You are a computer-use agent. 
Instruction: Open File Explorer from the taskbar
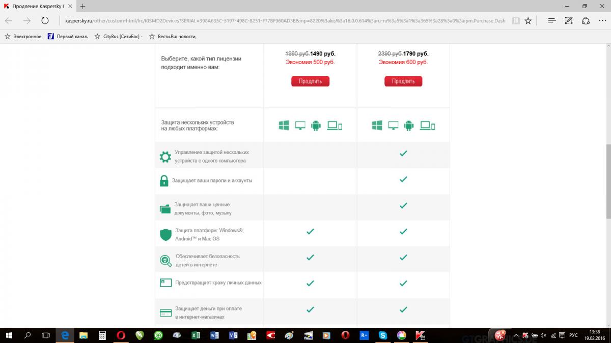[x=84, y=335]
